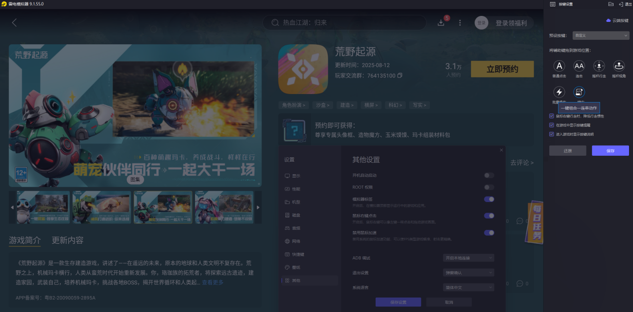633x312 pixels.
Task: Select the 摇杆行走 joystick icon
Action: click(x=599, y=66)
